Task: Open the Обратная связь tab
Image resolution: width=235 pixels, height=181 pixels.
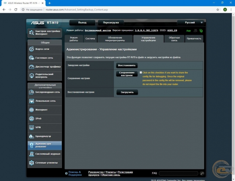Action: [174, 39]
